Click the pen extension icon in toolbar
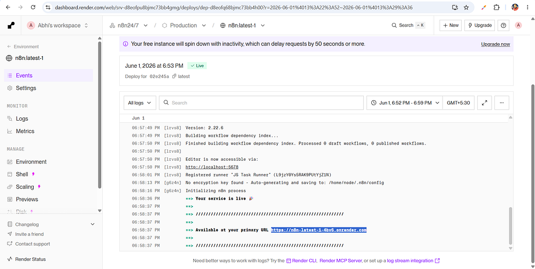Viewport: 535px width, 269px height. 484,7
